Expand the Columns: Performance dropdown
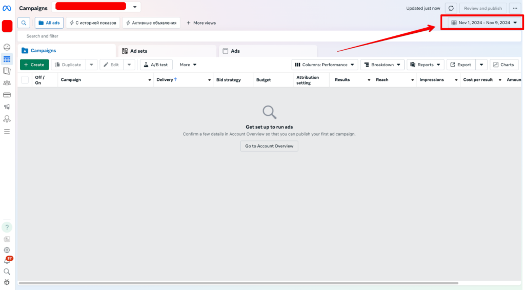525x290 pixels. pos(325,65)
